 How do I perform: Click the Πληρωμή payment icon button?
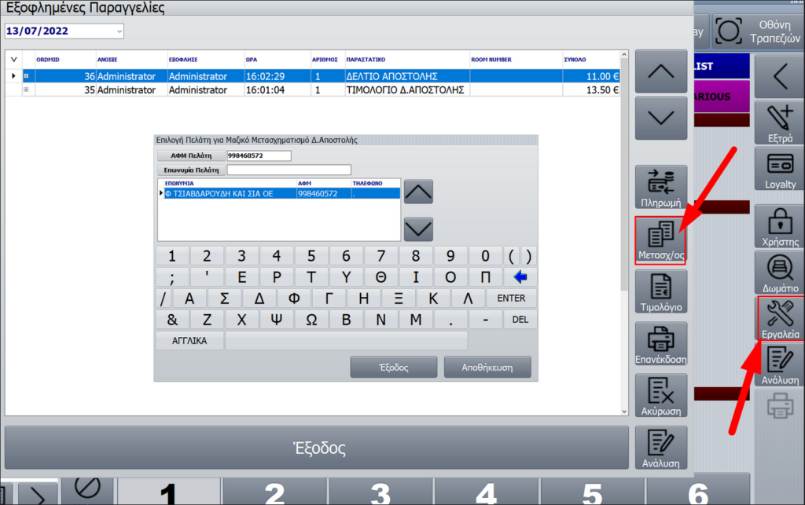coord(660,186)
